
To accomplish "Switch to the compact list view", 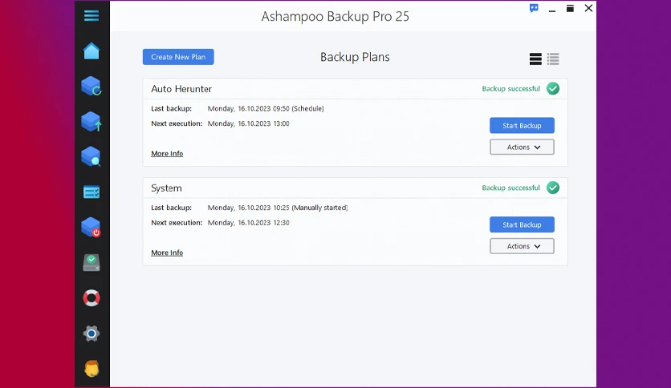I will [553, 59].
